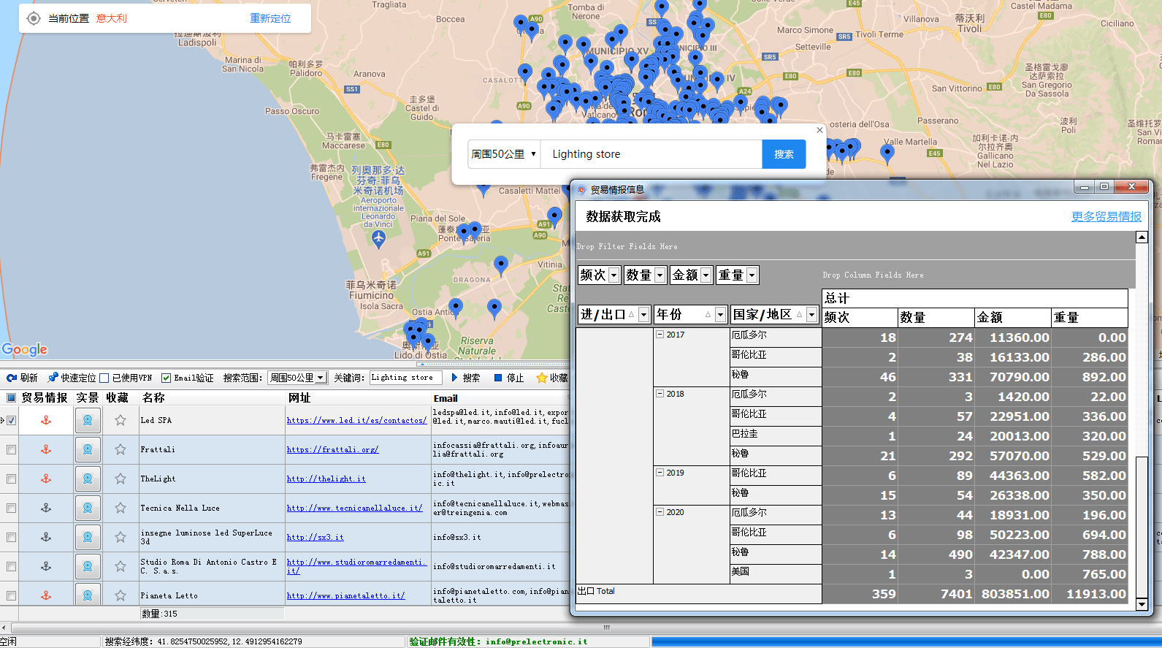Click the airport marker for Leonardo da Vinci
Screen dimensions: 1162x648
tap(378, 239)
